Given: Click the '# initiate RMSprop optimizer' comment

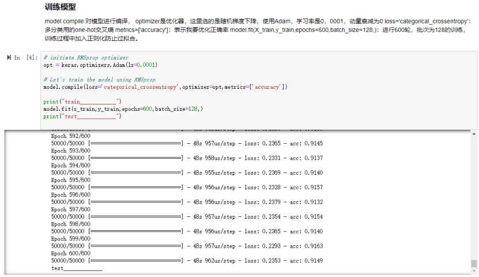Looking at the screenshot, I should 86,58.
